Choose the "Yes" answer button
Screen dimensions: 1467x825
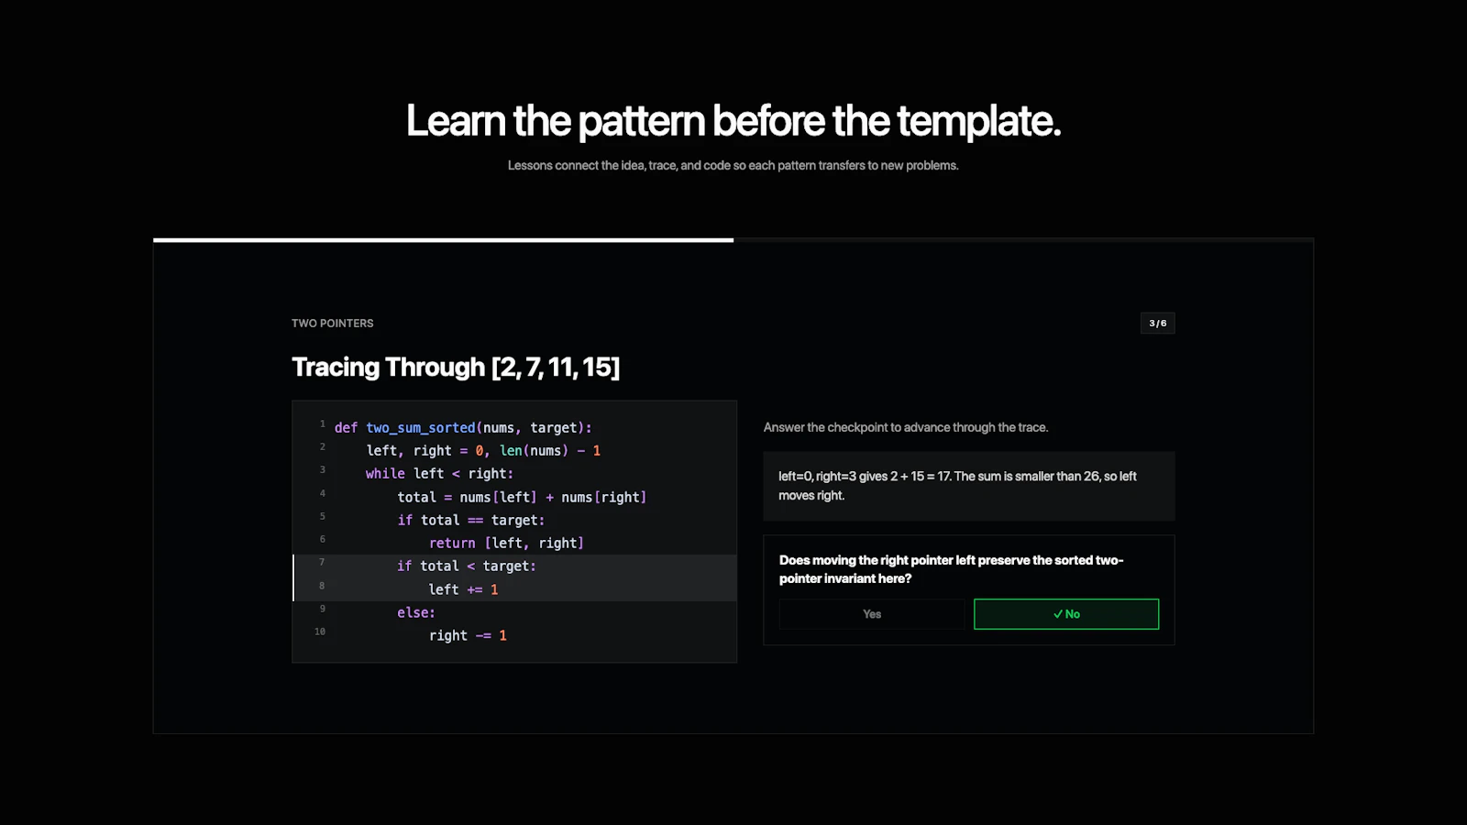pyautogui.click(x=872, y=614)
